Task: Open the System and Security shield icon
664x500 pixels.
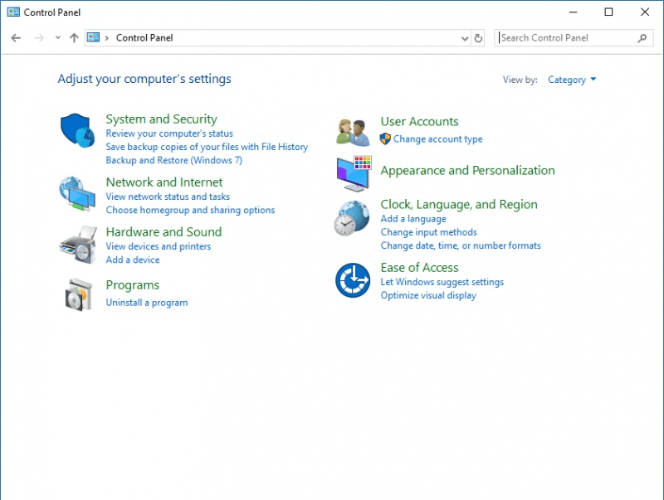Action: [x=77, y=130]
